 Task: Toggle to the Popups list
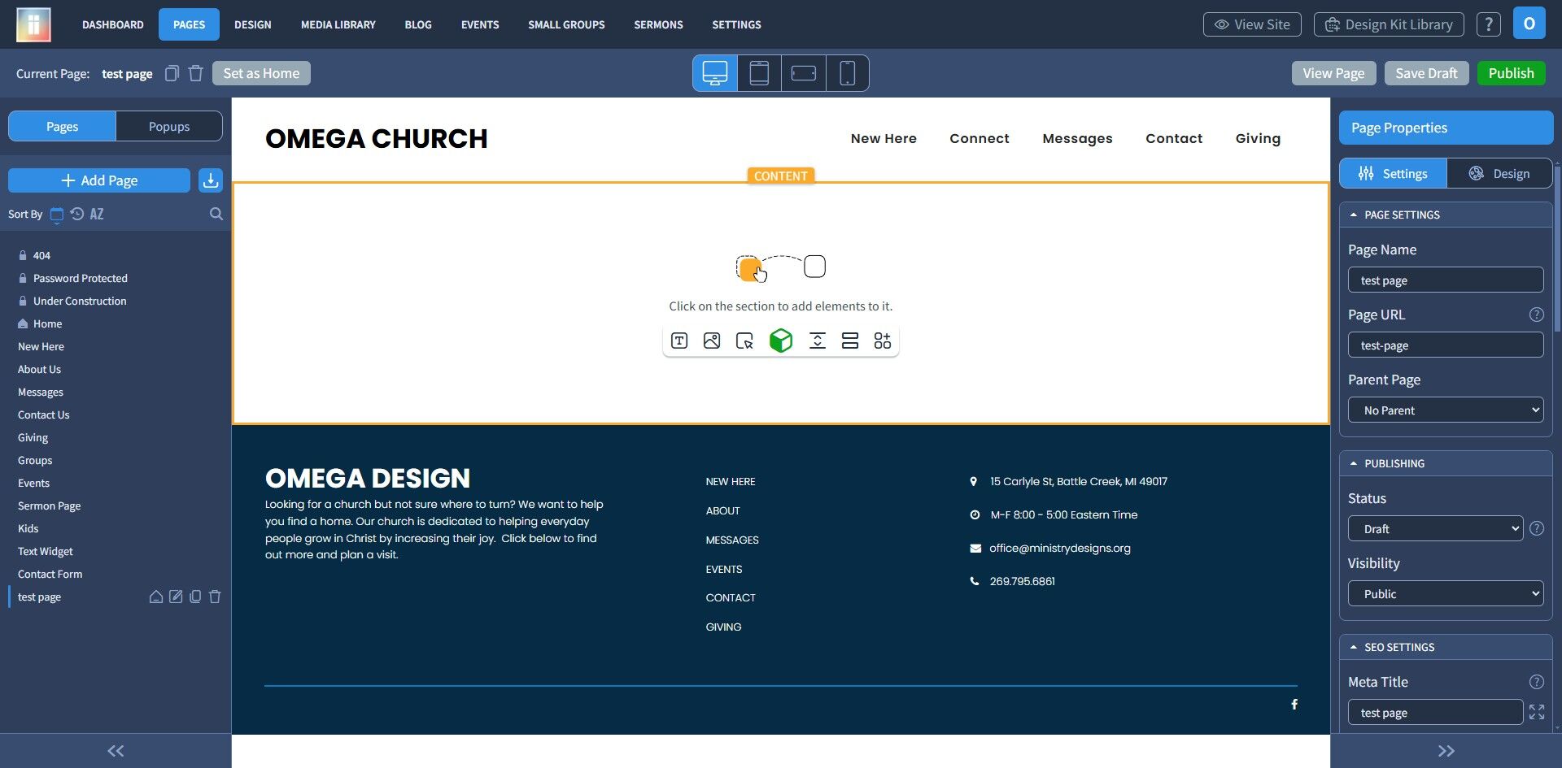[x=169, y=126]
